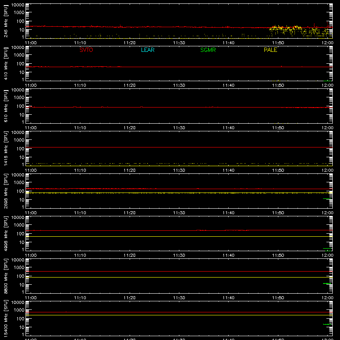Click the green SGMR trace in 8800 MHz panel
340x340 pixels.
[327, 283]
